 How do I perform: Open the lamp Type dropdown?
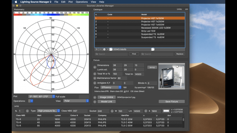(48, 111)
